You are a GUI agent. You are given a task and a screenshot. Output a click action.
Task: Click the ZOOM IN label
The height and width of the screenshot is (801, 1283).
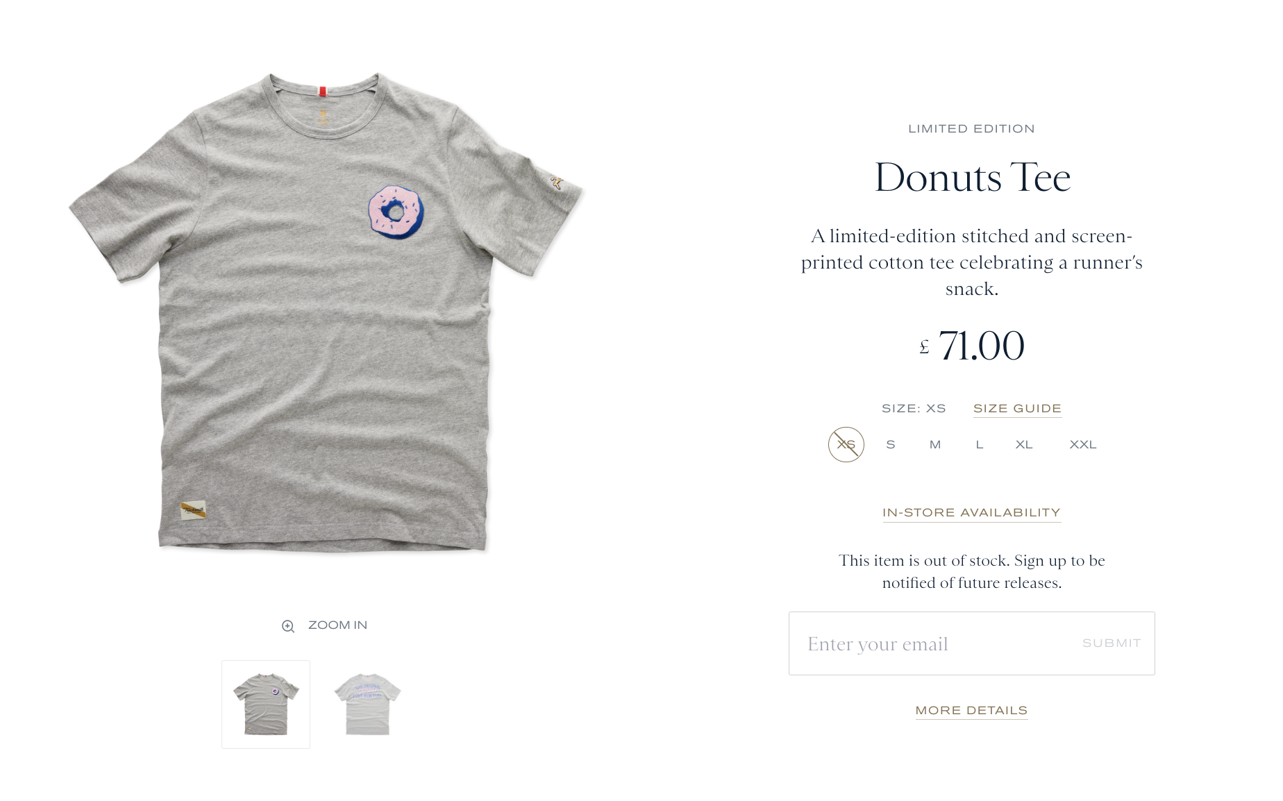point(337,625)
